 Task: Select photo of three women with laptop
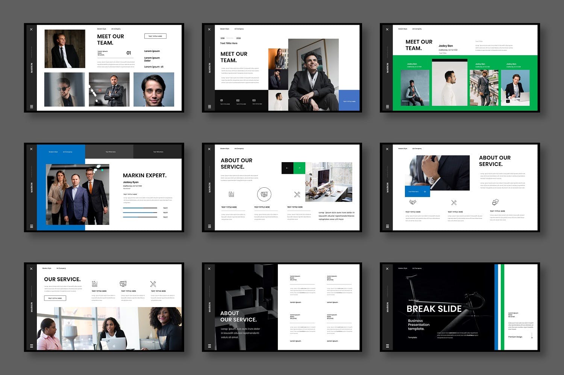(x=109, y=329)
